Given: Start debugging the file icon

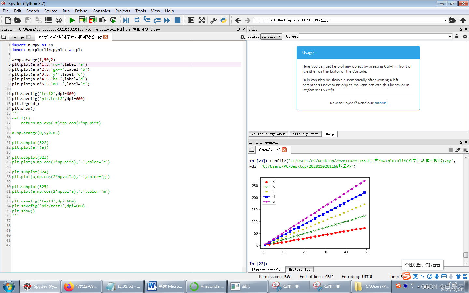Looking at the screenshot, I should pyautogui.click(x=126, y=20).
